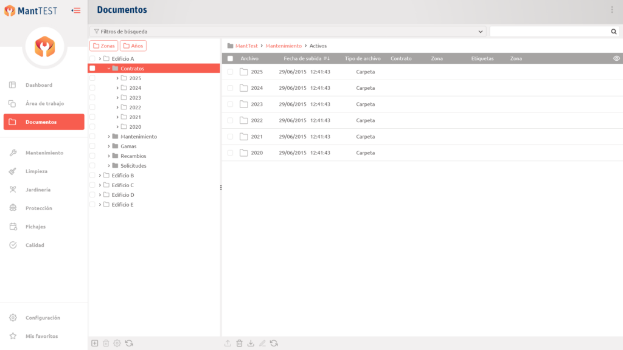Click the search magnifier icon

click(614, 32)
